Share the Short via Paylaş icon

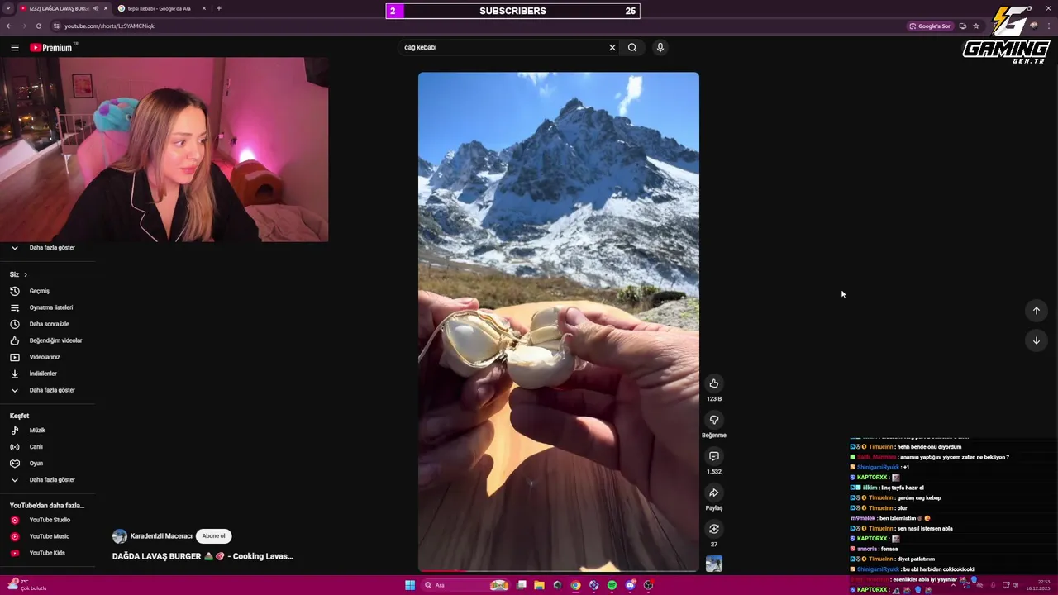[714, 493]
